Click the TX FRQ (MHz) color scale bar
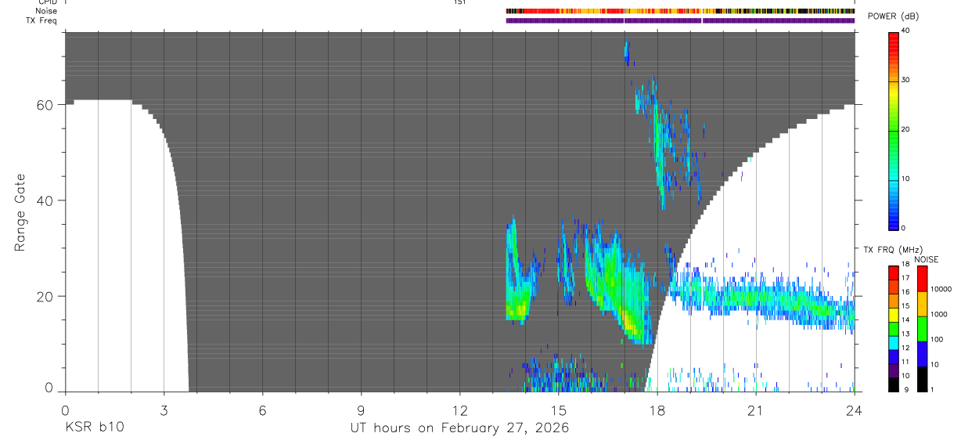 (x=893, y=329)
